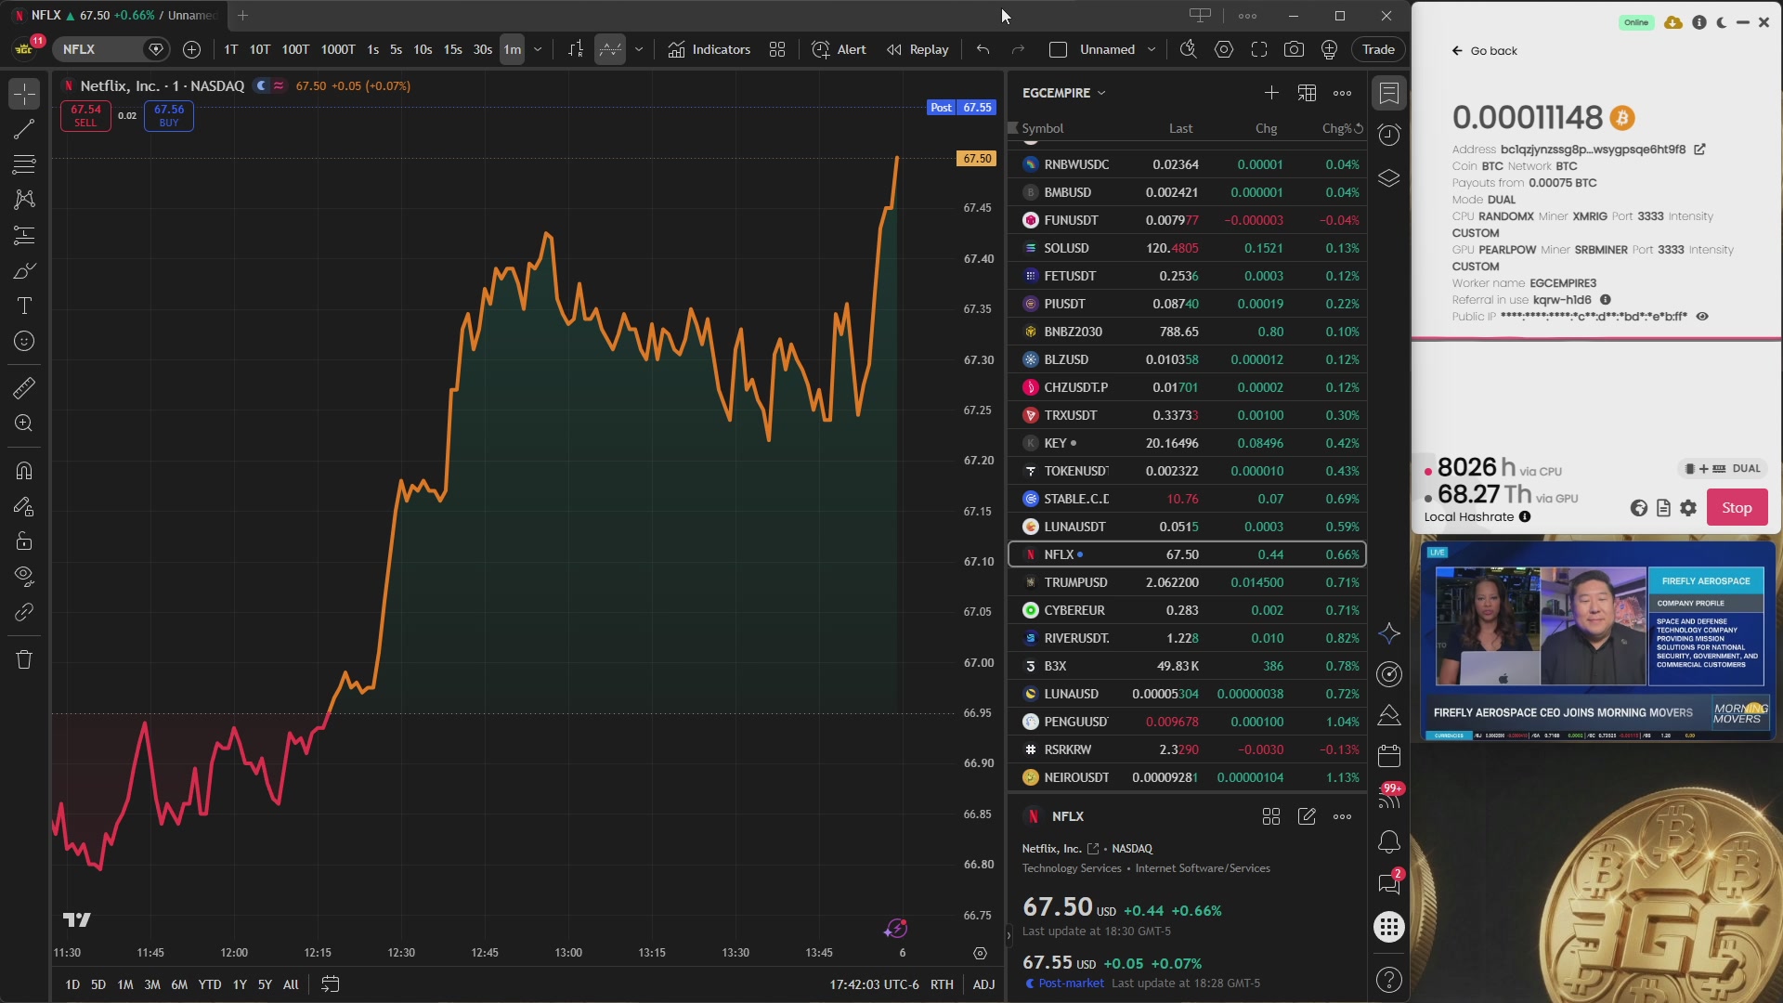Screen dimensions: 1783x1003
Task: Open NFLX details panel three-dots menu
Action: click(x=1342, y=816)
